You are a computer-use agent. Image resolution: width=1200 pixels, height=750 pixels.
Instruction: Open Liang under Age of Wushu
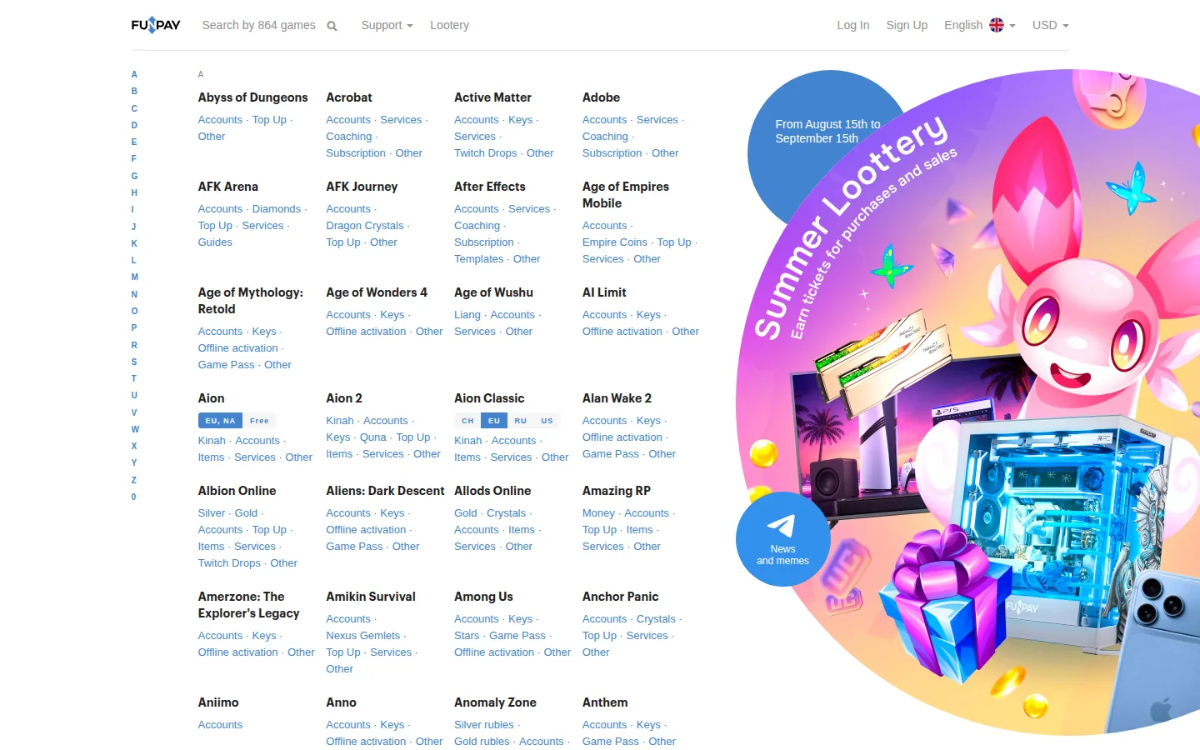pyautogui.click(x=467, y=315)
